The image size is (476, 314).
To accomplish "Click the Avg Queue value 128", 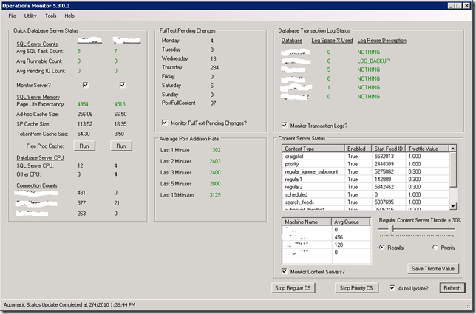I will (x=339, y=245).
